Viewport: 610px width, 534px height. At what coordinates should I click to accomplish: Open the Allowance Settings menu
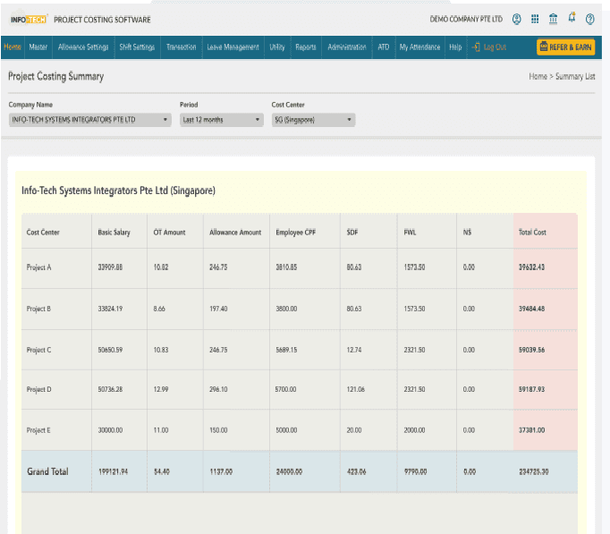83,47
